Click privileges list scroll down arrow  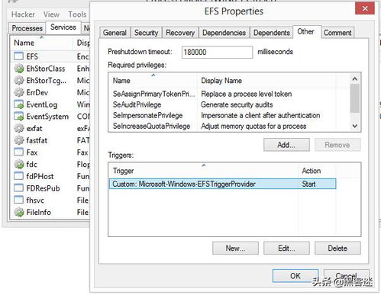pyautogui.click(x=355, y=126)
